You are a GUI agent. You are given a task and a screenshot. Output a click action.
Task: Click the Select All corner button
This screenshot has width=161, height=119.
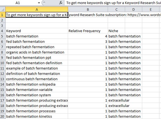(3, 10)
